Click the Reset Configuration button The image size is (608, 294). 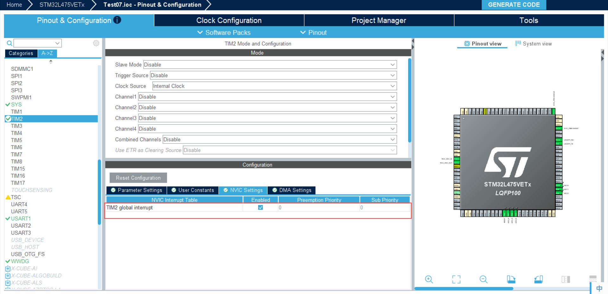(138, 178)
